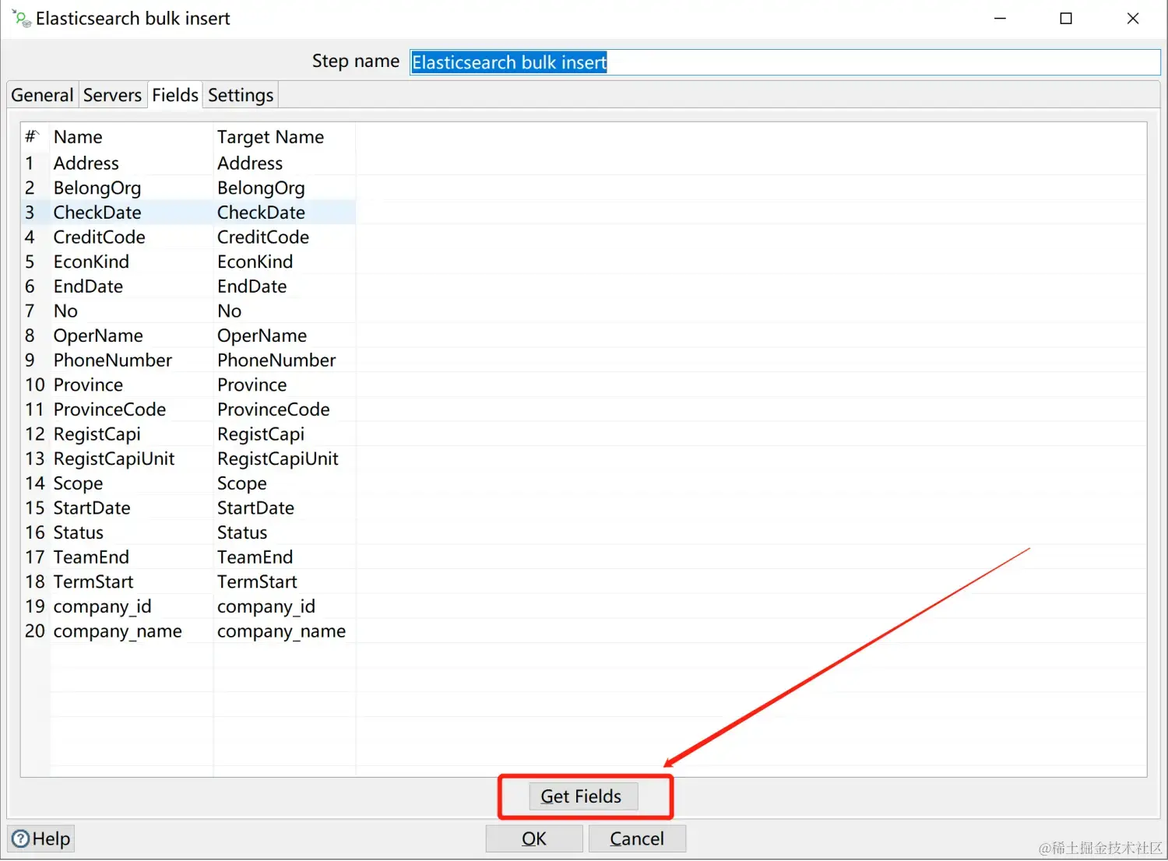Switch to the General tab
Viewport: 1168px width, 861px height.
click(42, 95)
